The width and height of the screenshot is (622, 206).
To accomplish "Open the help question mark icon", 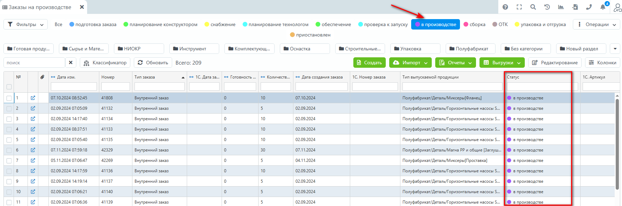I will point(505,7).
